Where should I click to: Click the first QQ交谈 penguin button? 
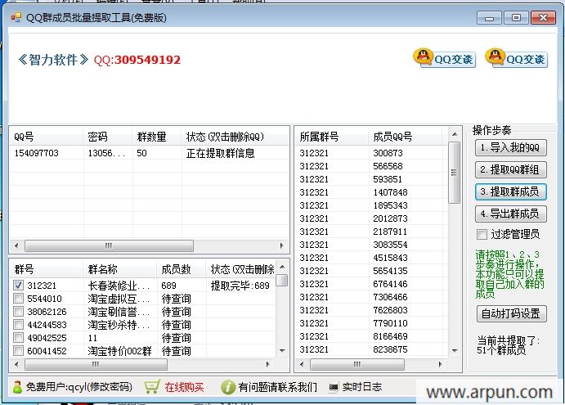pyautogui.click(x=444, y=58)
